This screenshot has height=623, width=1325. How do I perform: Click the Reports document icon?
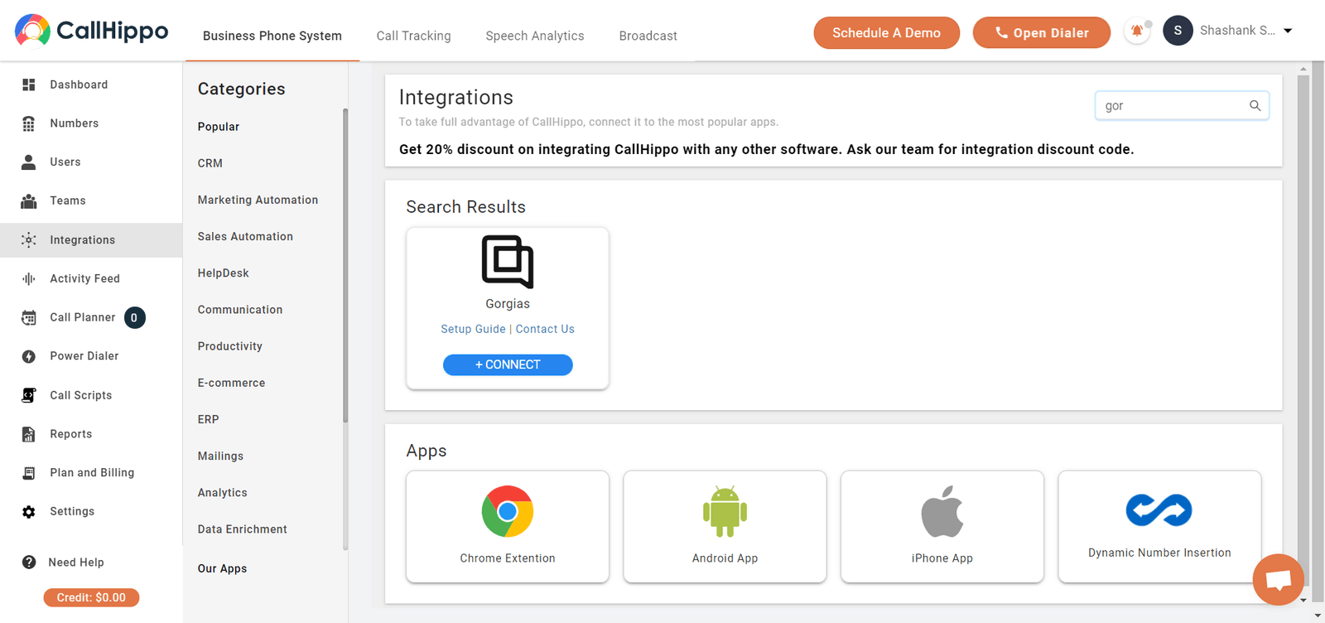click(29, 434)
